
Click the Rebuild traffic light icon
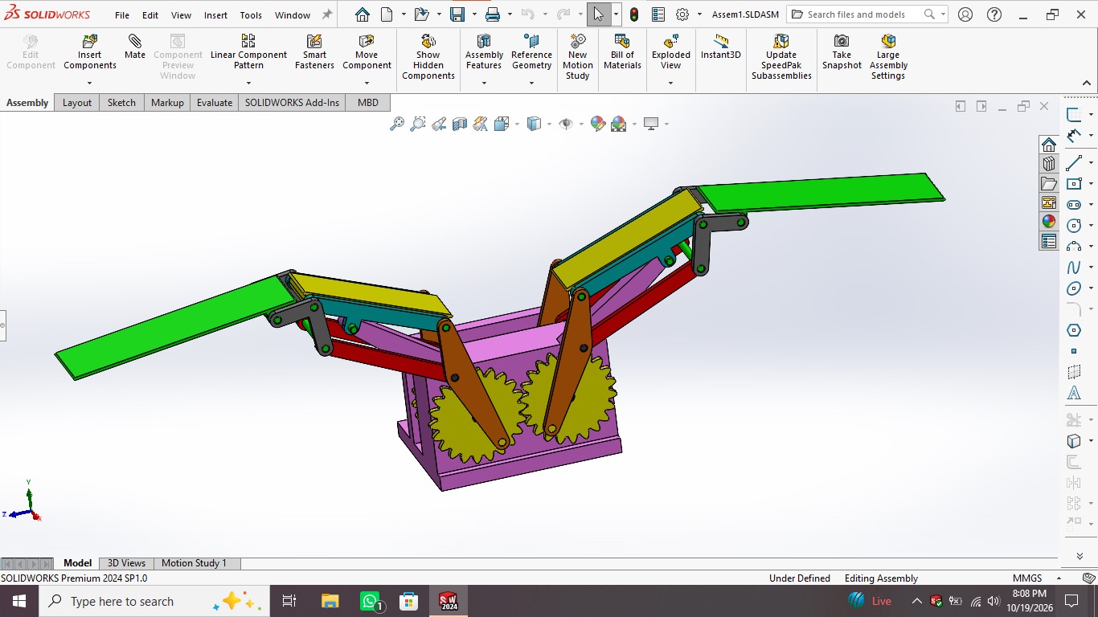(x=634, y=14)
